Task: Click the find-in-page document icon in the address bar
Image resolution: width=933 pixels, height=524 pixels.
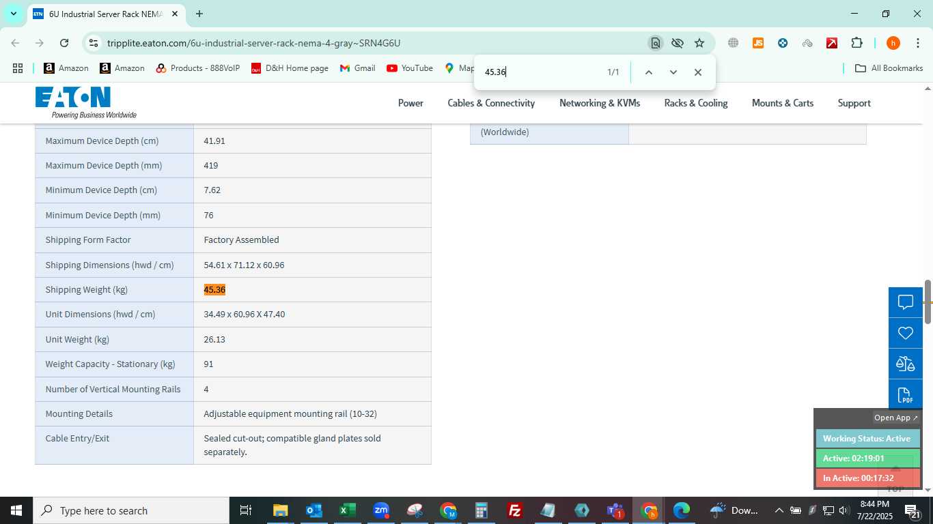Action: [x=655, y=43]
